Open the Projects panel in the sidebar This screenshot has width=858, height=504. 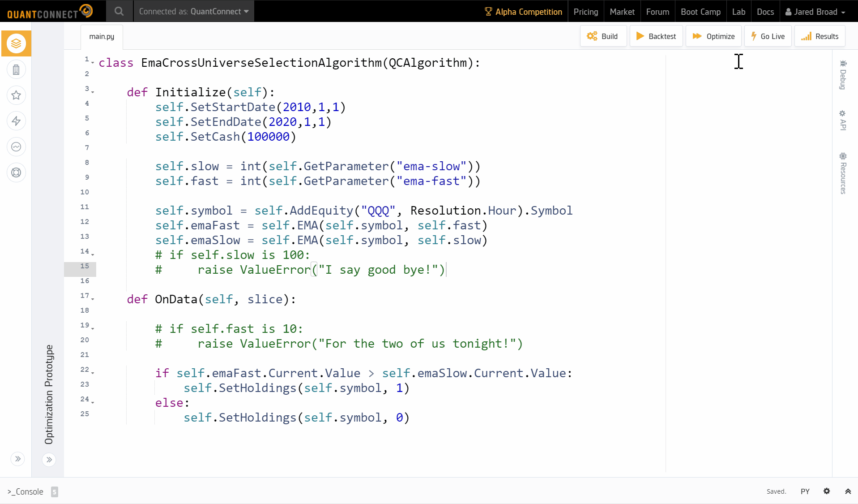tap(17, 43)
